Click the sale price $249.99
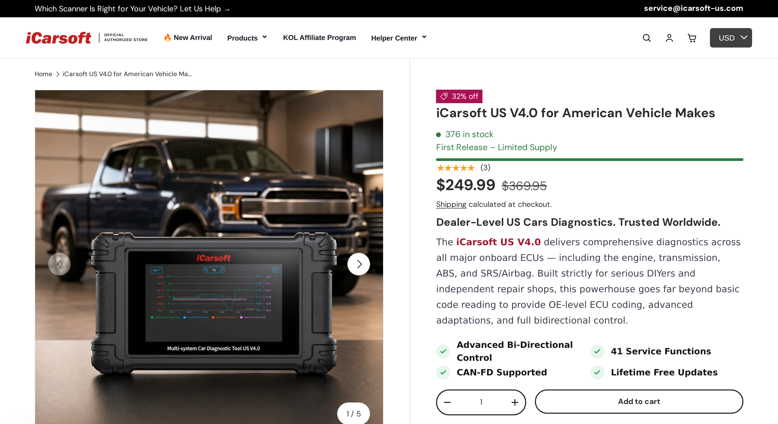The width and height of the screenshot is (778, 424). (x=465, y=185)
